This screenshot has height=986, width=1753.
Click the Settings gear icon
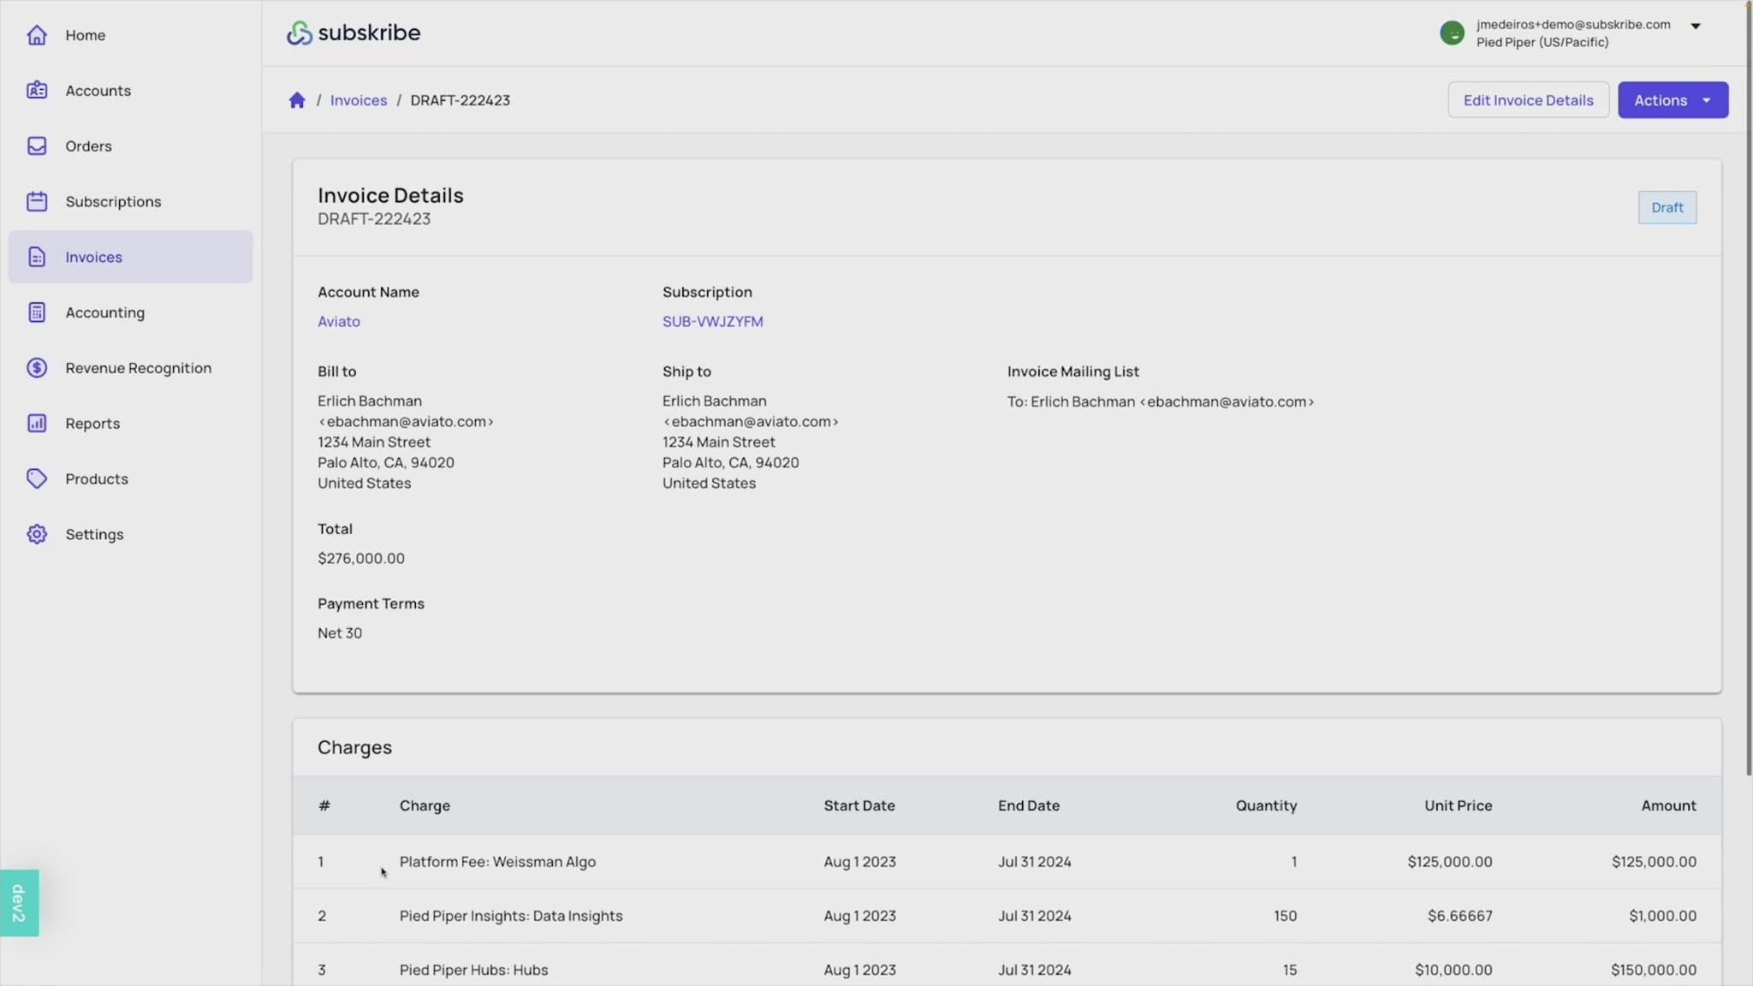click(x=37, y=534)
